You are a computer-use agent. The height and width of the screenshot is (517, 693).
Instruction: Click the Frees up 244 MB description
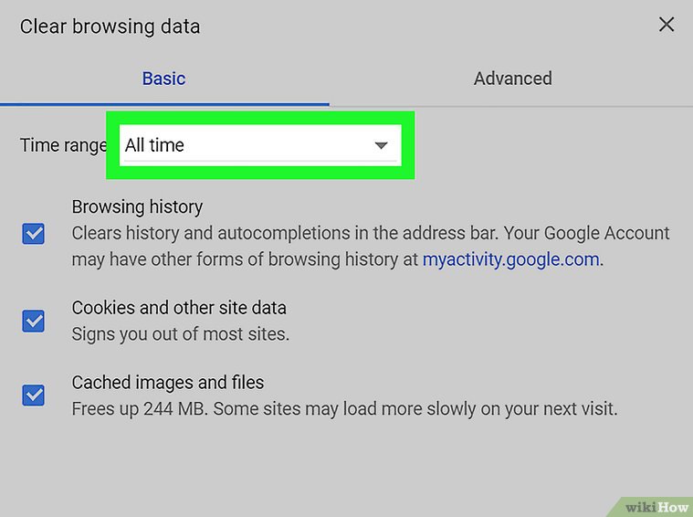[344, 408]
